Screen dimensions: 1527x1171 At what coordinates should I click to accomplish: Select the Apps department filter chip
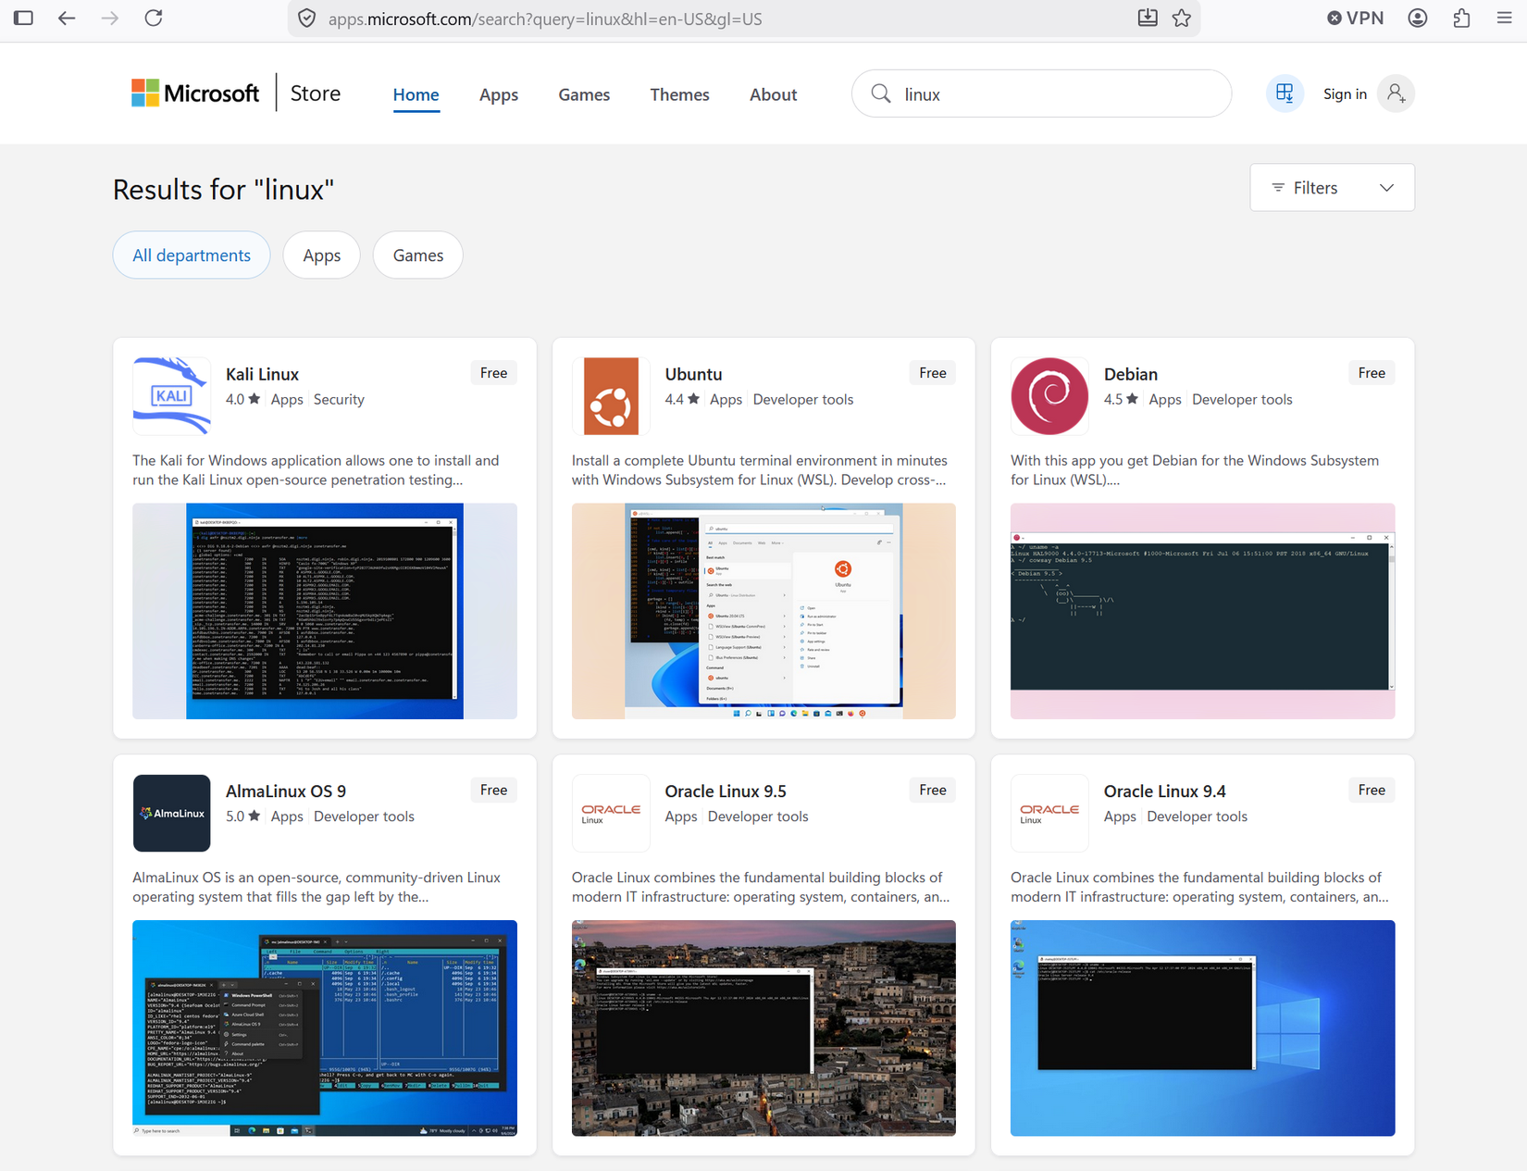pyautogui.click(x=322, y=255)
